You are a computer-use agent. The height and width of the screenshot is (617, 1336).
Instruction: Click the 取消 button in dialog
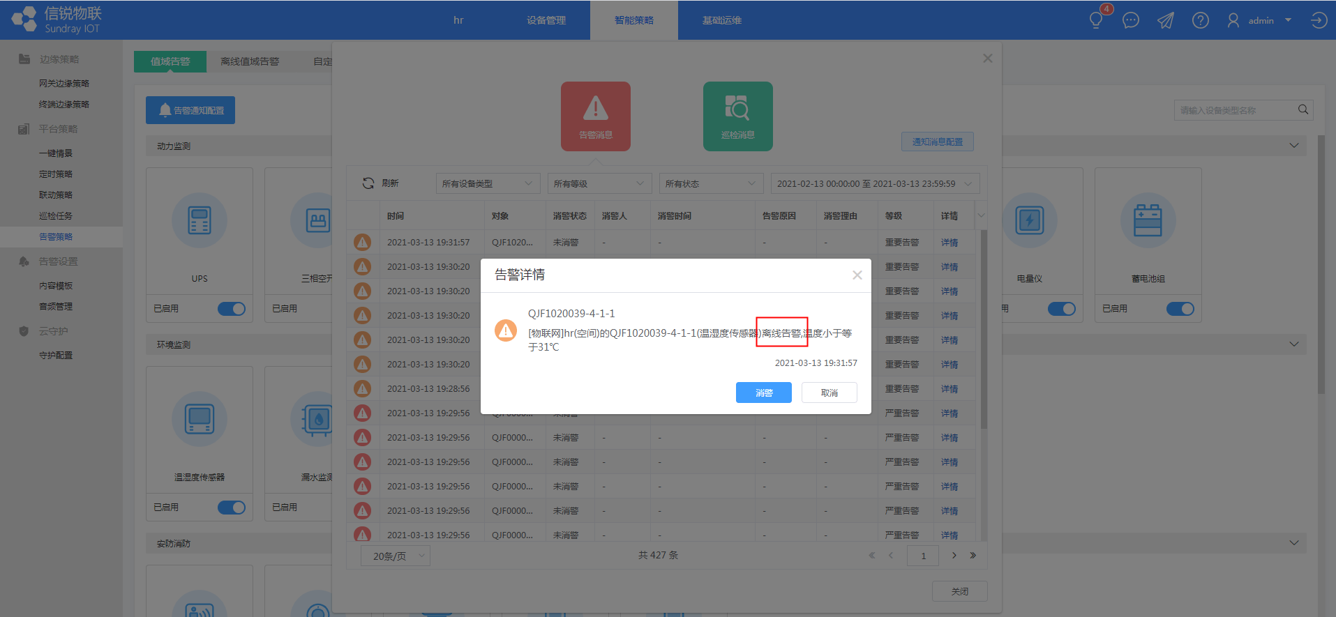point(830,393)
